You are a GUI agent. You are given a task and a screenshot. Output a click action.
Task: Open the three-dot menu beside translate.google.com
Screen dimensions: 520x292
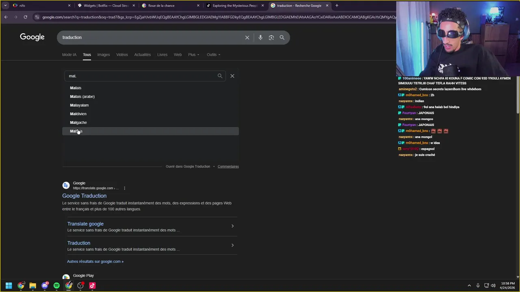pyautogui.click(x=124, y=188)
